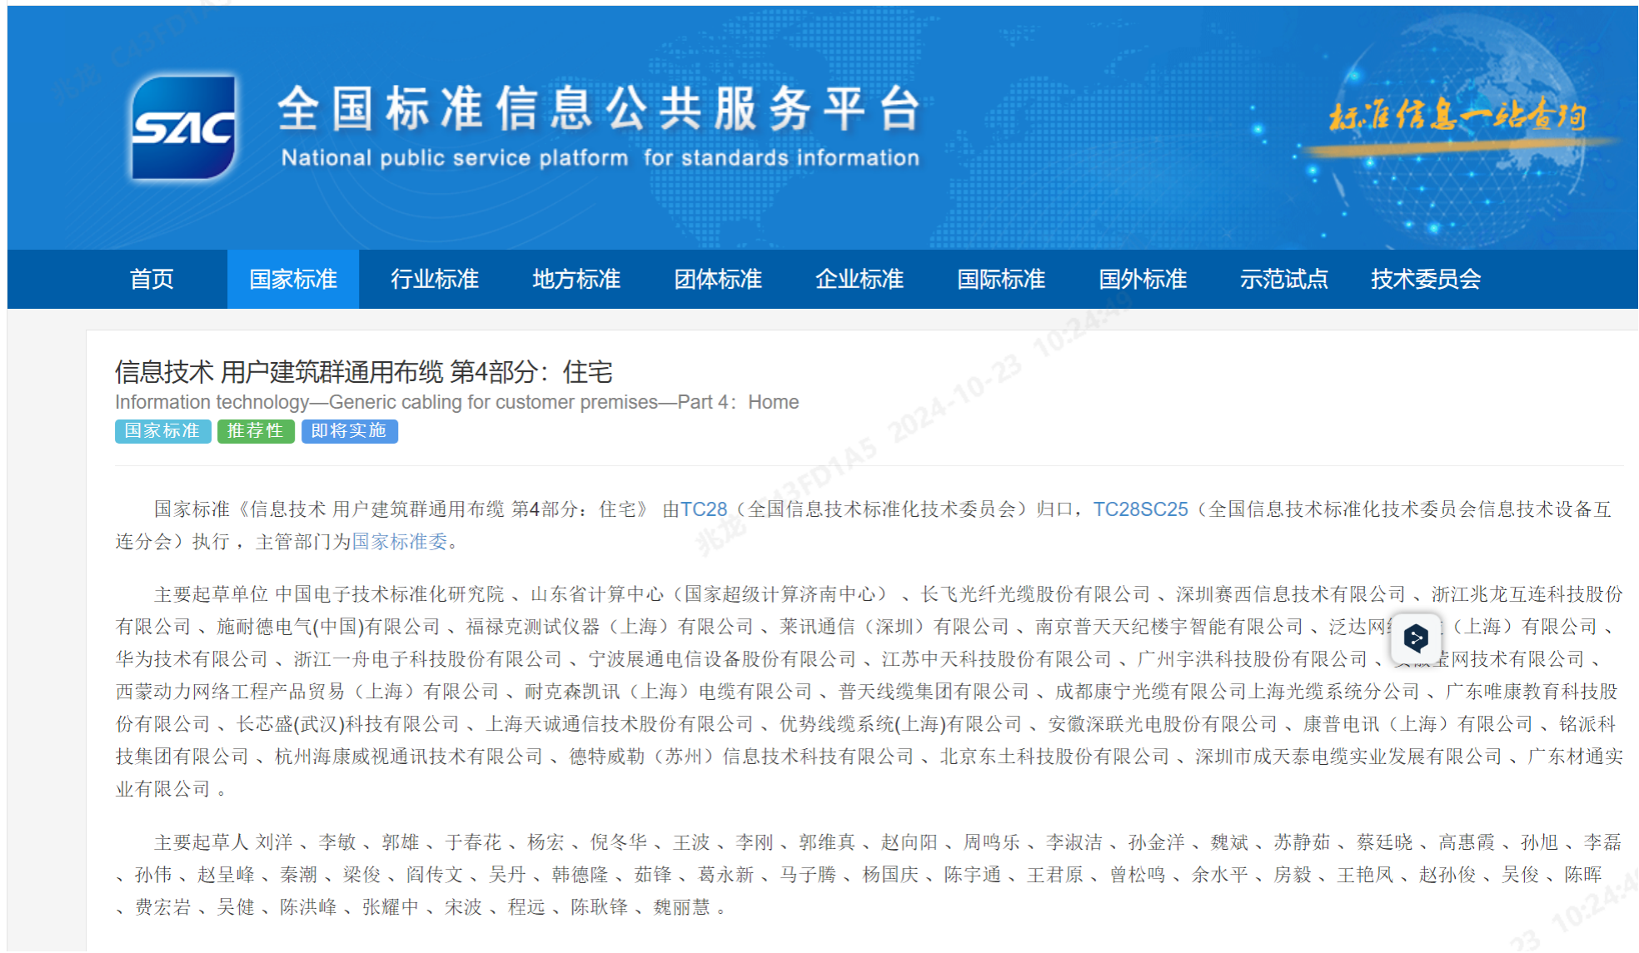
Task: Open the 行业标准 navigation tab
Action: 435,280
